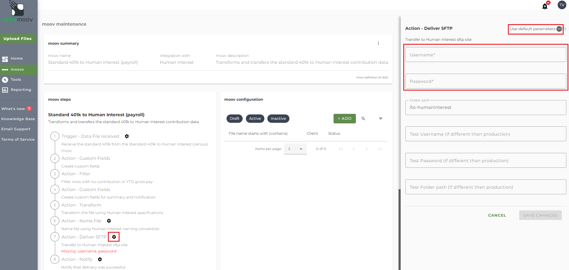Click the What's new notification badge

click(x=29, y=108)
